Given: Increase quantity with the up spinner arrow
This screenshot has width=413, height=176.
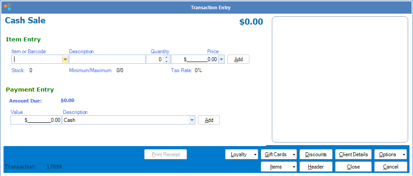Looking at the screenshot, I should point(166,57).
